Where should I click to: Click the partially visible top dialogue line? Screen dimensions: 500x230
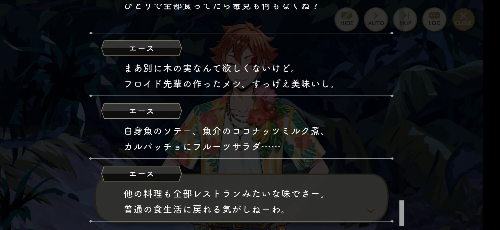pyautogui.click(x=221, y=6)
